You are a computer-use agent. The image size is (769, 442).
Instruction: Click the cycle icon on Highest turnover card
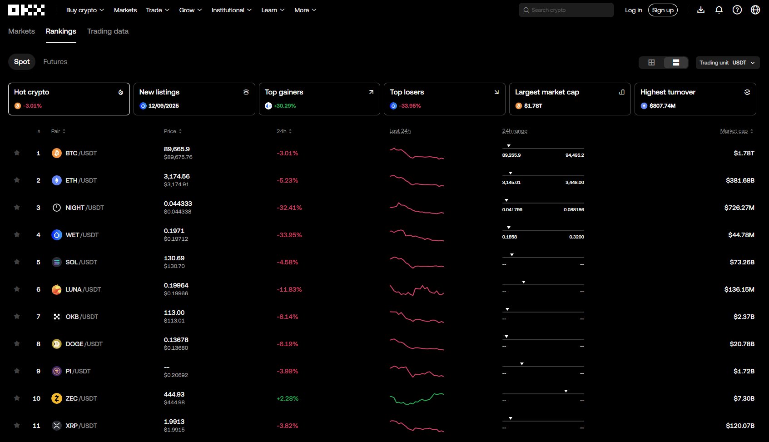(747, 92)
